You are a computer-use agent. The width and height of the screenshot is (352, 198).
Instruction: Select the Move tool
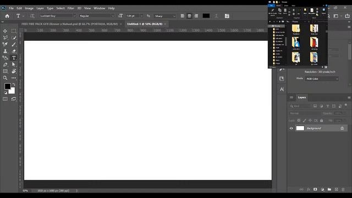(x=5, y=31)
